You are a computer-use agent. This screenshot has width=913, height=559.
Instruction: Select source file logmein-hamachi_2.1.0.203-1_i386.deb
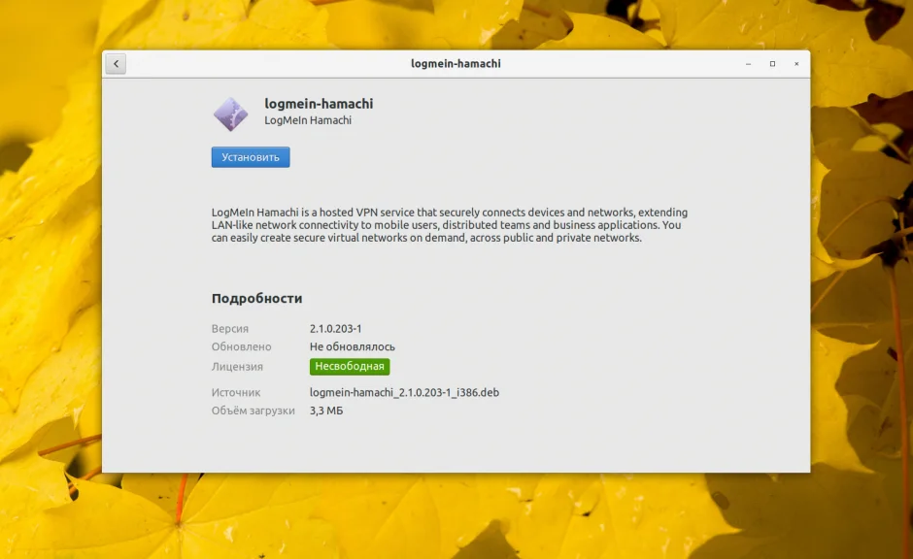click(x=404, y=393)
